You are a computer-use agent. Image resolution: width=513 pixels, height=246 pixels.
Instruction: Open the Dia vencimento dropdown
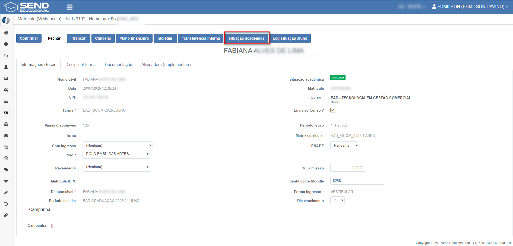pos(337,200)
